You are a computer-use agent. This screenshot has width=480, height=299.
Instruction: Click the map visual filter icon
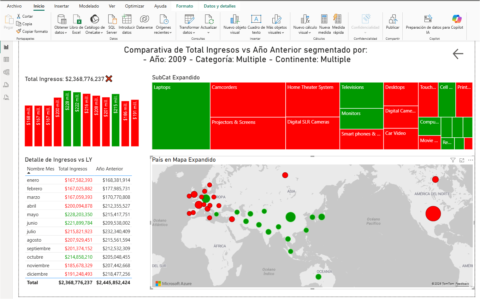point(453,160)
